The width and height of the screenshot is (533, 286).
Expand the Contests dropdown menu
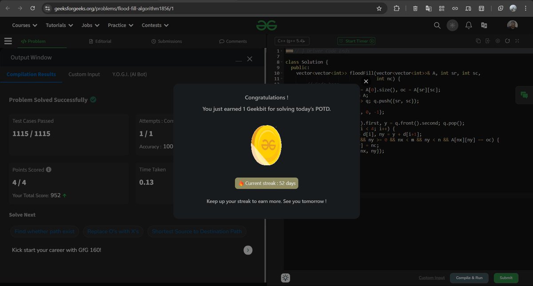pyautogui.click(x=155, y=25)
